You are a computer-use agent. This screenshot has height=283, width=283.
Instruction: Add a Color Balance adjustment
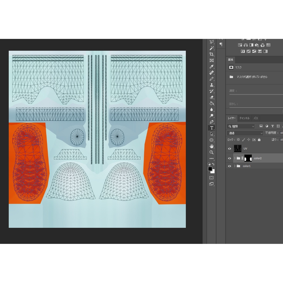pos(246,45)
